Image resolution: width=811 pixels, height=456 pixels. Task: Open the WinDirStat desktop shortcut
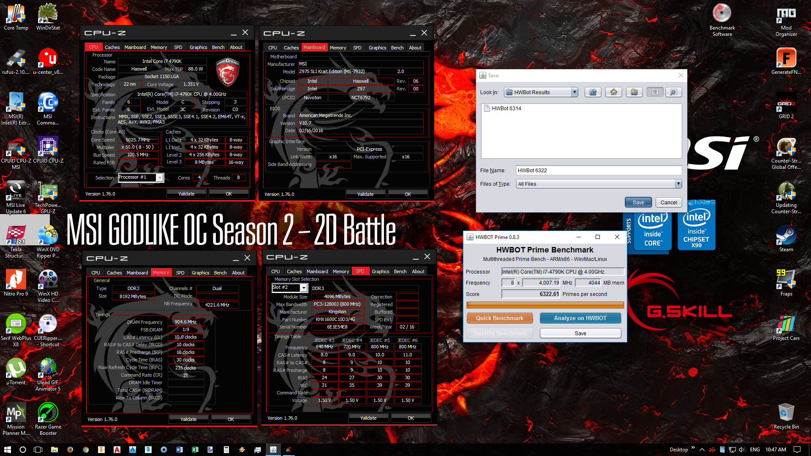pos(48,17)
